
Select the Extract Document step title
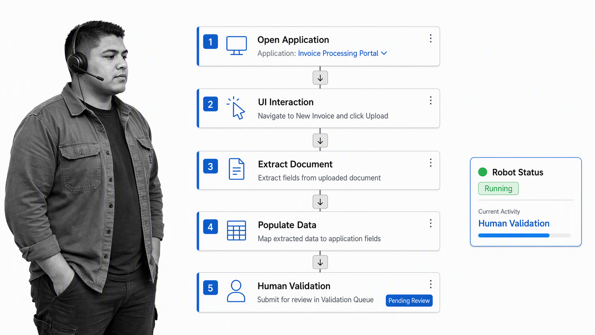(x=295, y=164)
